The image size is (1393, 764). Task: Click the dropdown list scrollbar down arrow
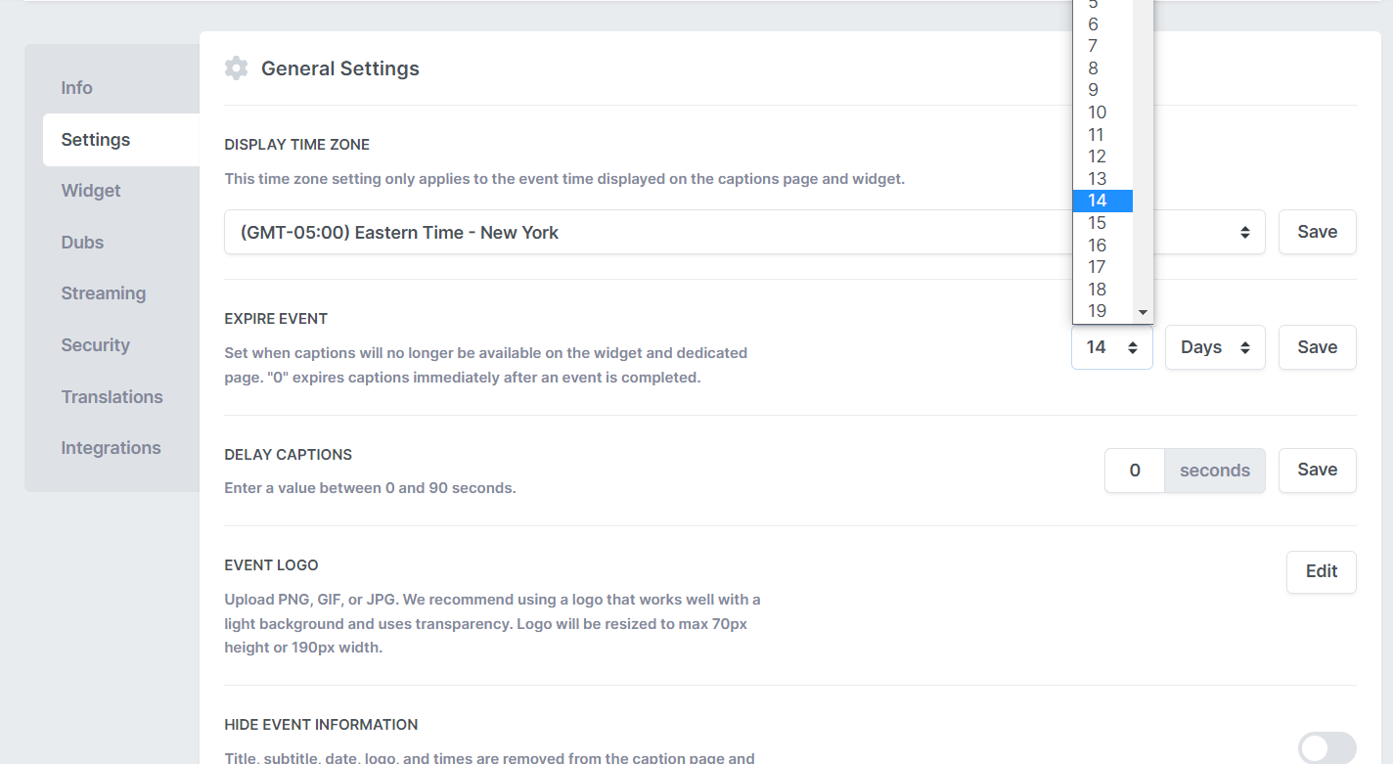click(x=1143, y=313)
